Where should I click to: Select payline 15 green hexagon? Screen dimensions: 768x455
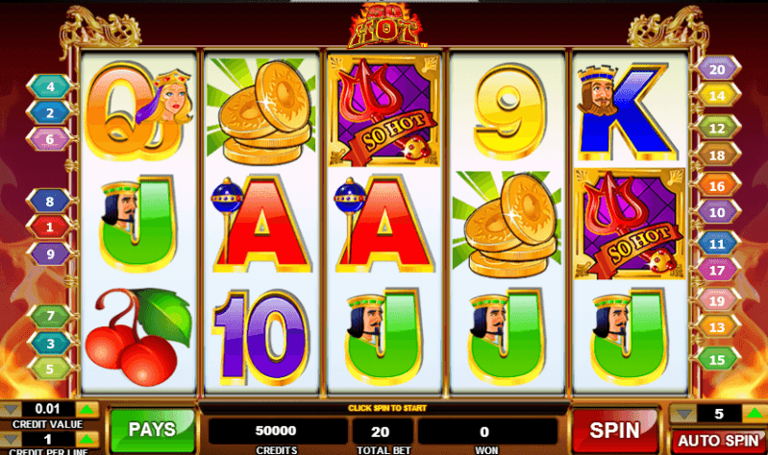716,360
